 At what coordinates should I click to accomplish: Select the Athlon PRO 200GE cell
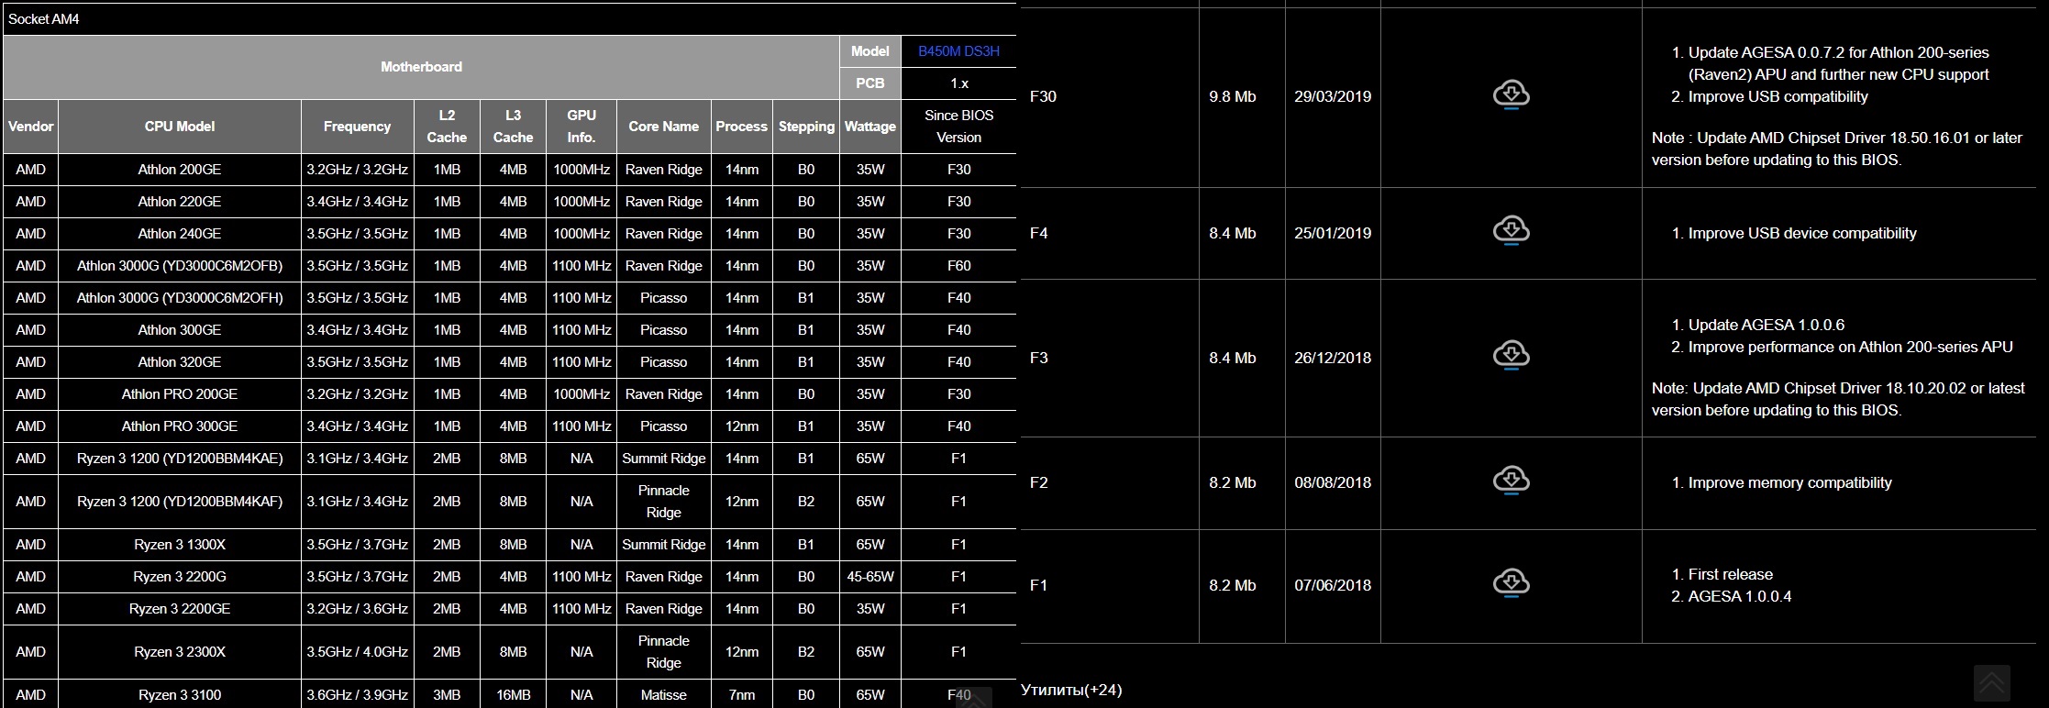coord(180,394)
